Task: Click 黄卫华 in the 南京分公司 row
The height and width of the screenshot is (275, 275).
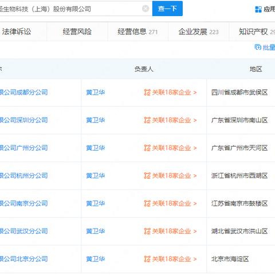Action: pyautogui.click(x=96, y=203)
